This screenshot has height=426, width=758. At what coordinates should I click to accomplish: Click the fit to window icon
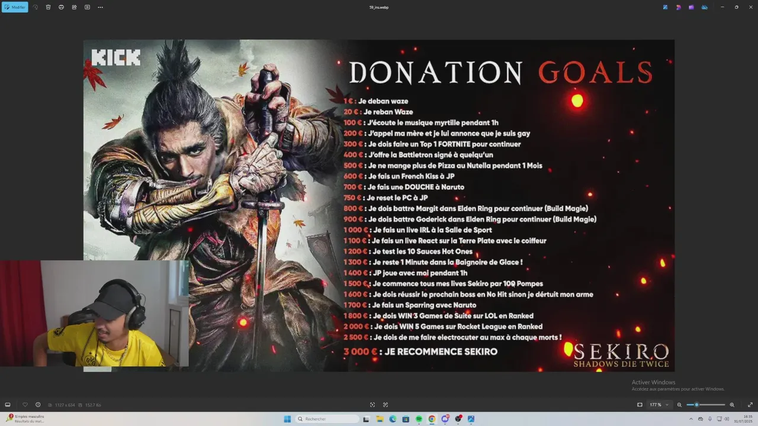[x=640, y=405]
